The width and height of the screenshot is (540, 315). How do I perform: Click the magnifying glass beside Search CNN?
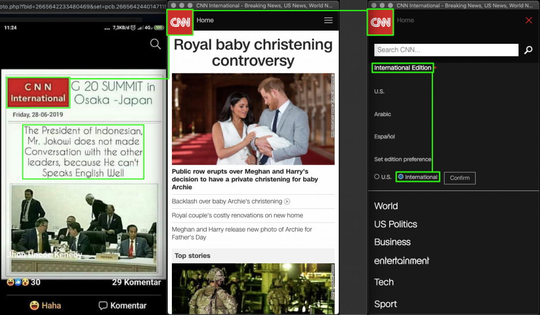(528, 50)
